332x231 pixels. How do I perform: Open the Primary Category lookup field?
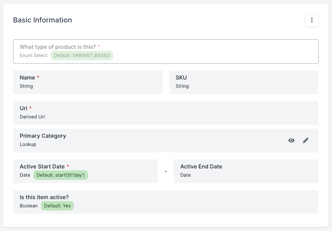150,140
